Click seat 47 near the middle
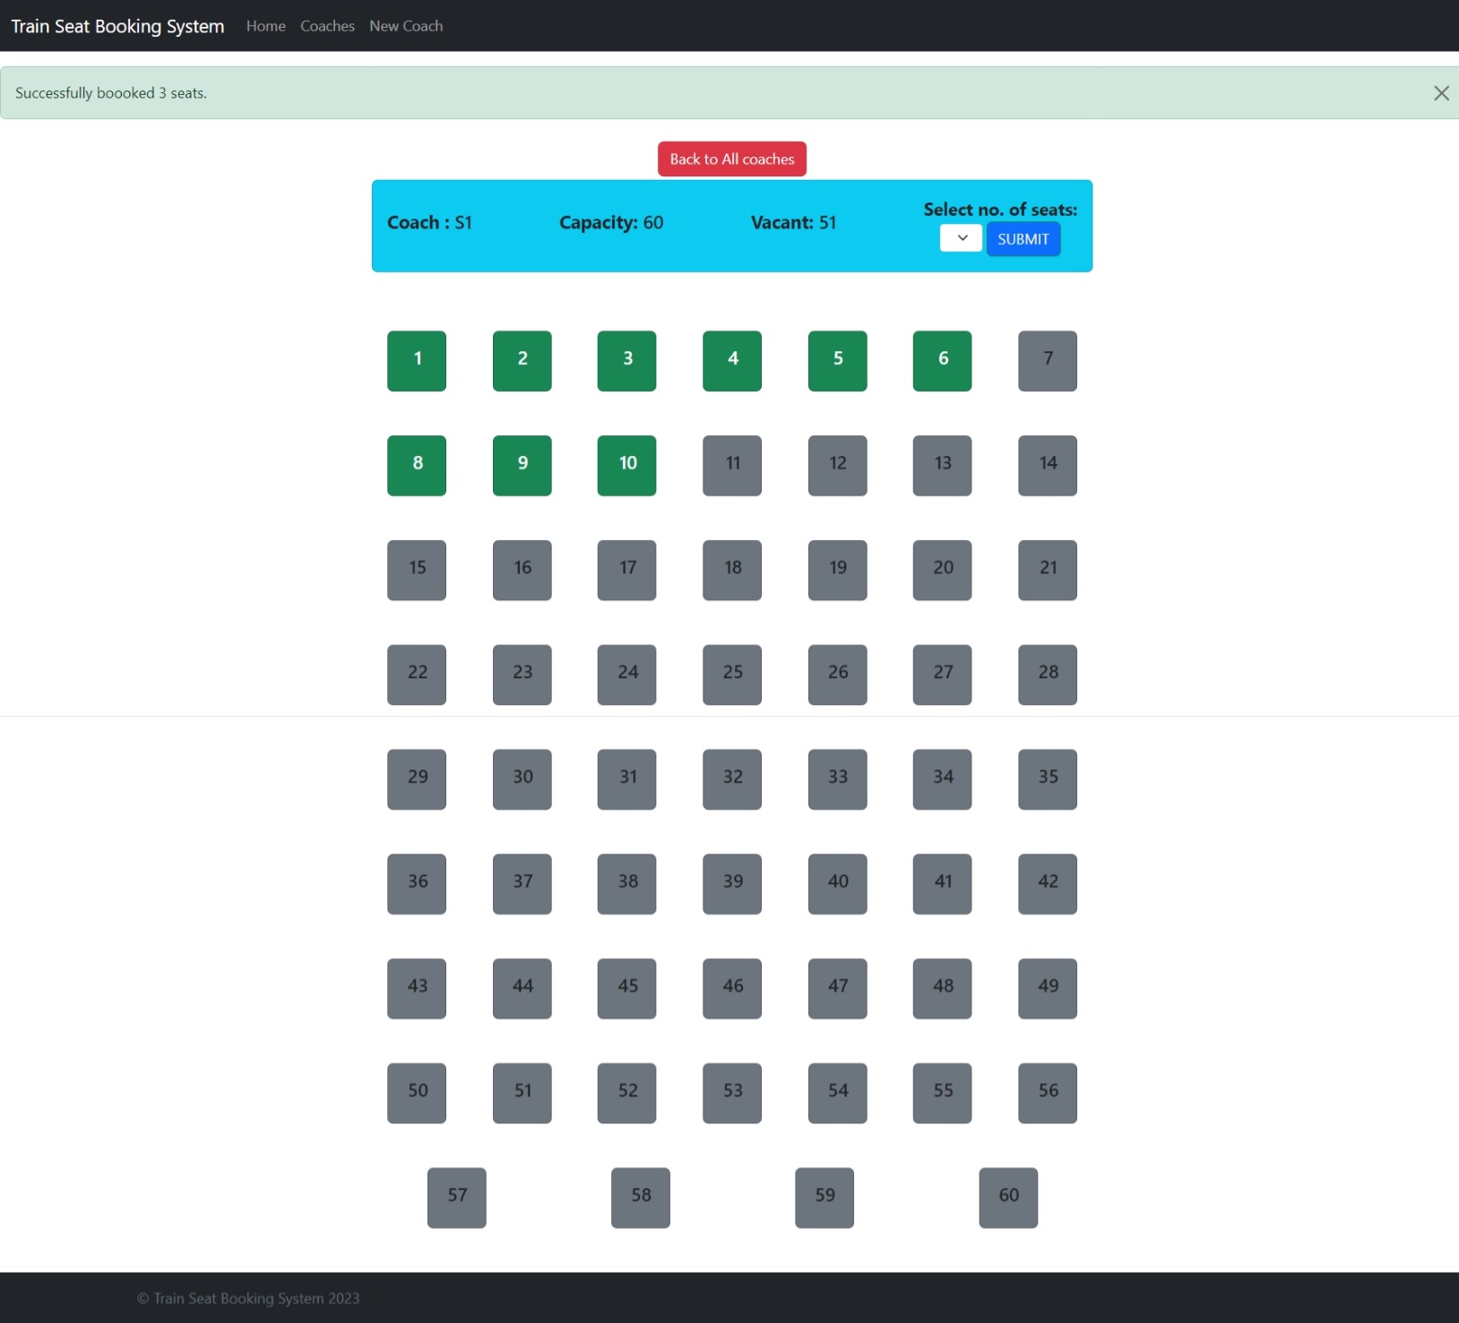This screenshot has height=1323, width=1459. pos(837,988)
